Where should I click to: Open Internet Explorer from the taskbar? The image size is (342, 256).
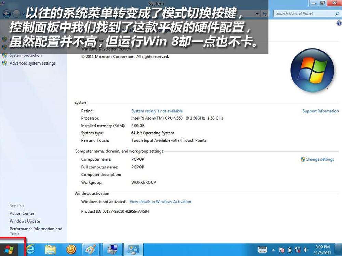pos(31,250)
